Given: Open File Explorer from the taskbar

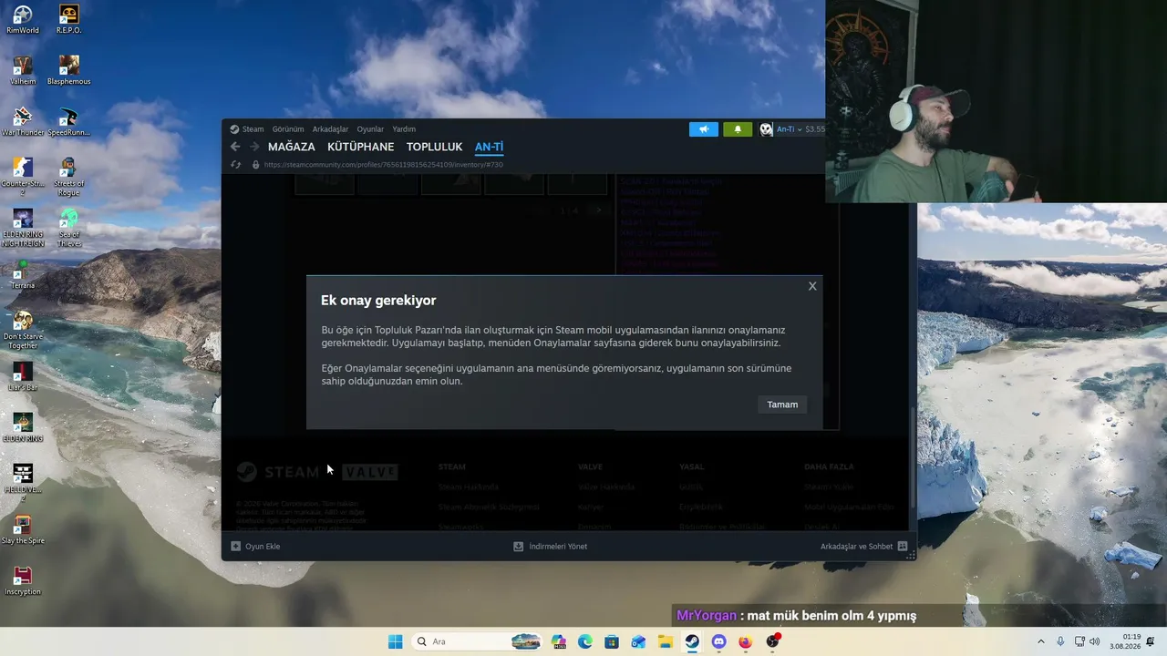Looking at the screenshot, I should [x=666, y=641].
